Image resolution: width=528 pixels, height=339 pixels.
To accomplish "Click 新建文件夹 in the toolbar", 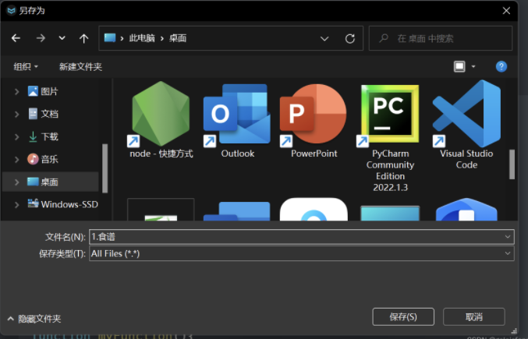I will tap(80, 67).
